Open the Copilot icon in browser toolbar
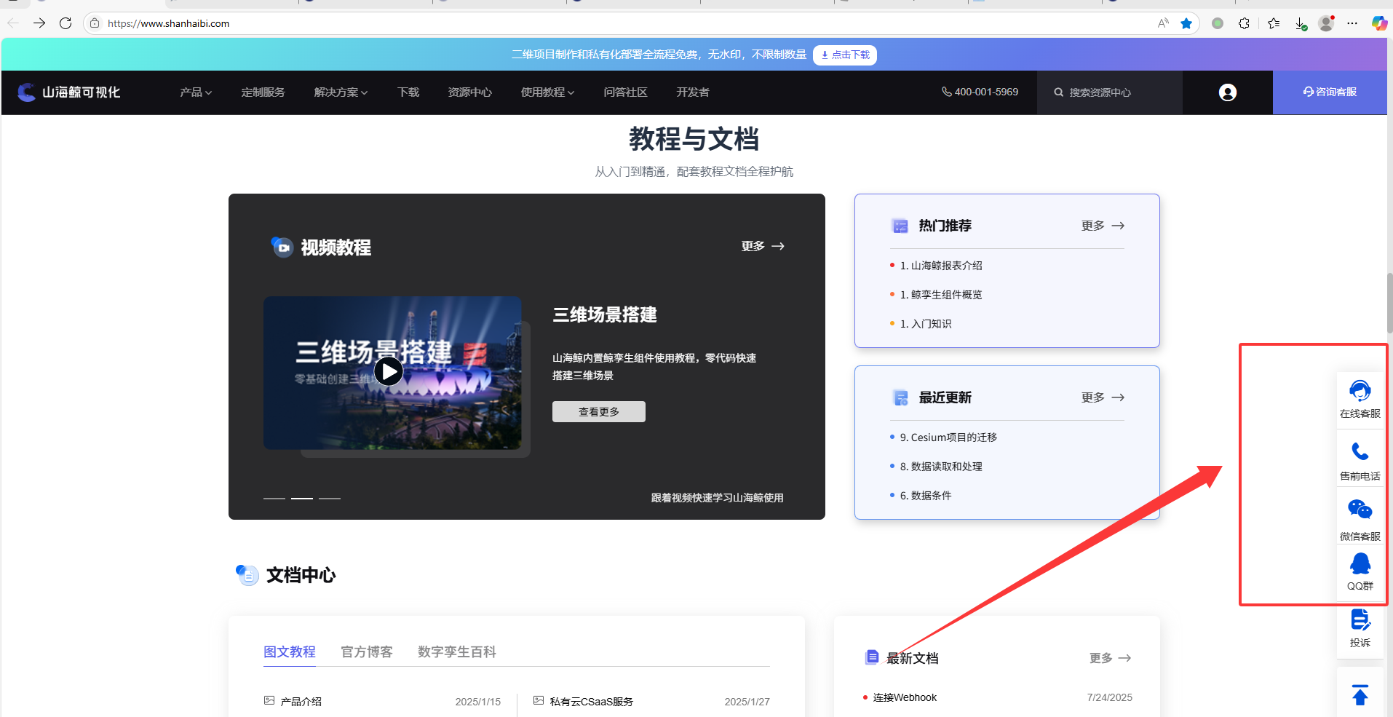This screenshot has width=1393, height=717. (1379, 23)
